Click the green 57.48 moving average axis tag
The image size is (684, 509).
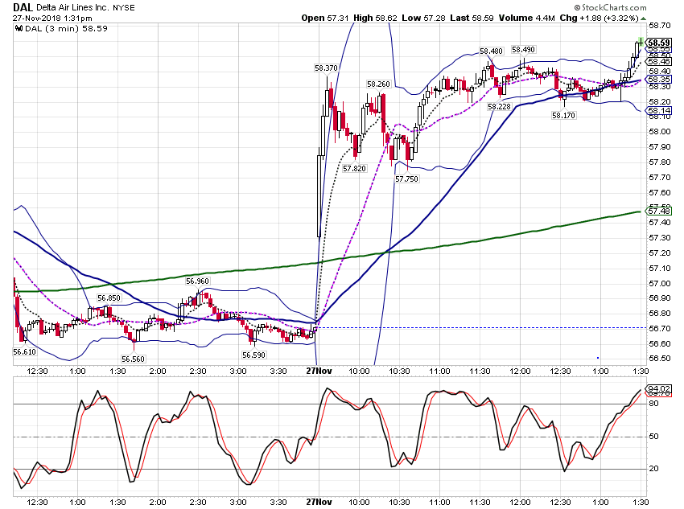coord(658,211)
